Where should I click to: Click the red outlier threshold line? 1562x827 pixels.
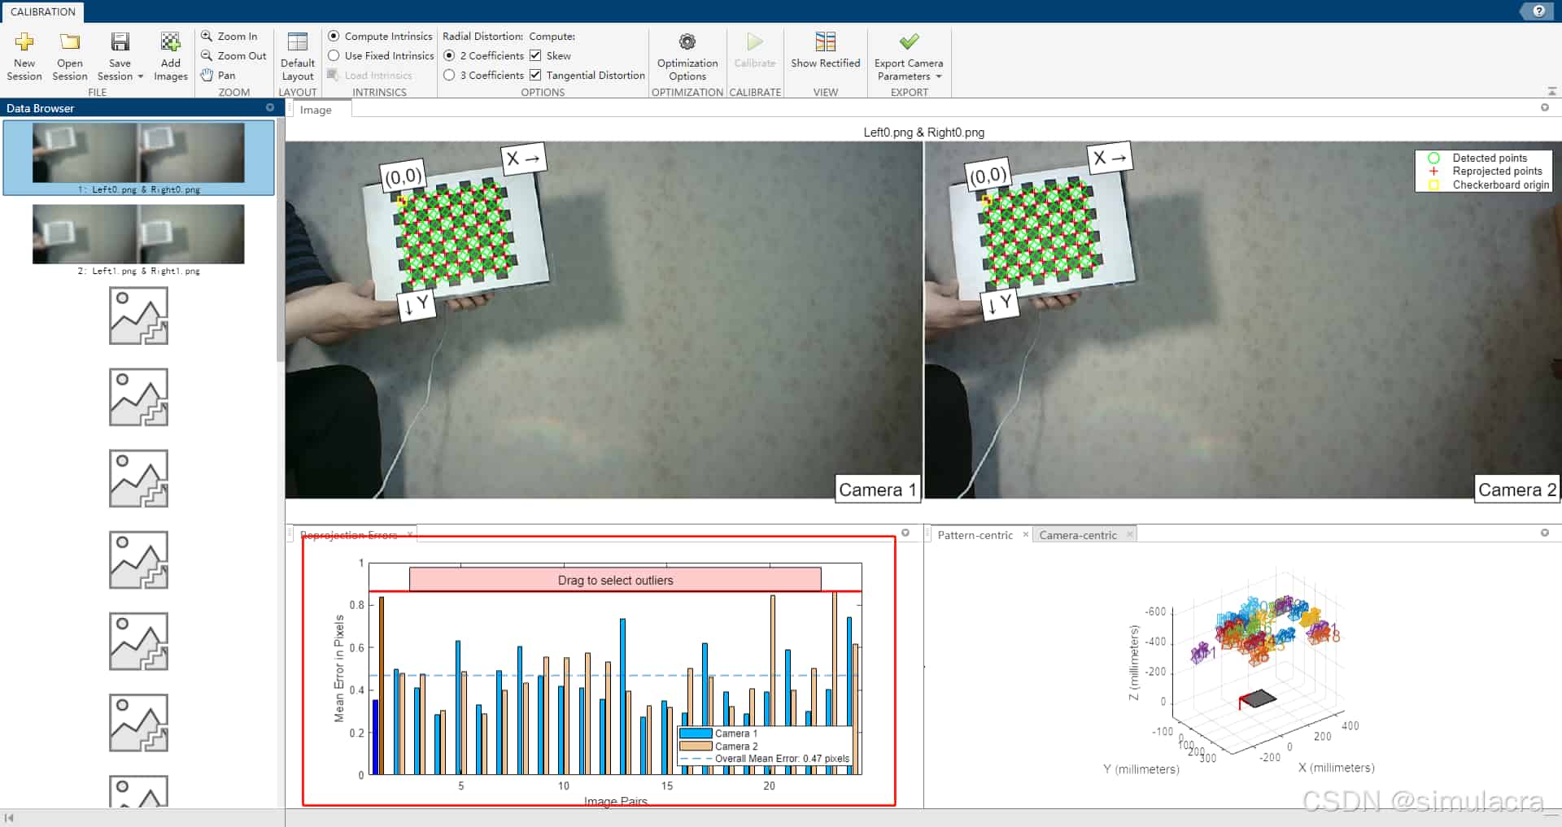click(615, 592)
